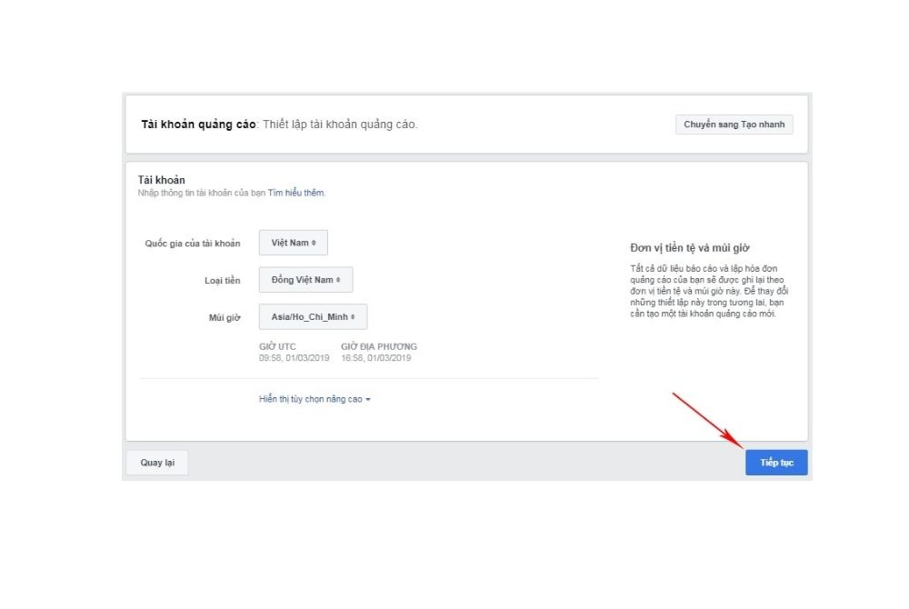Click the GIỜ UTC column header
The width and height of the screenshot is (909, 609).
(277, 347)
